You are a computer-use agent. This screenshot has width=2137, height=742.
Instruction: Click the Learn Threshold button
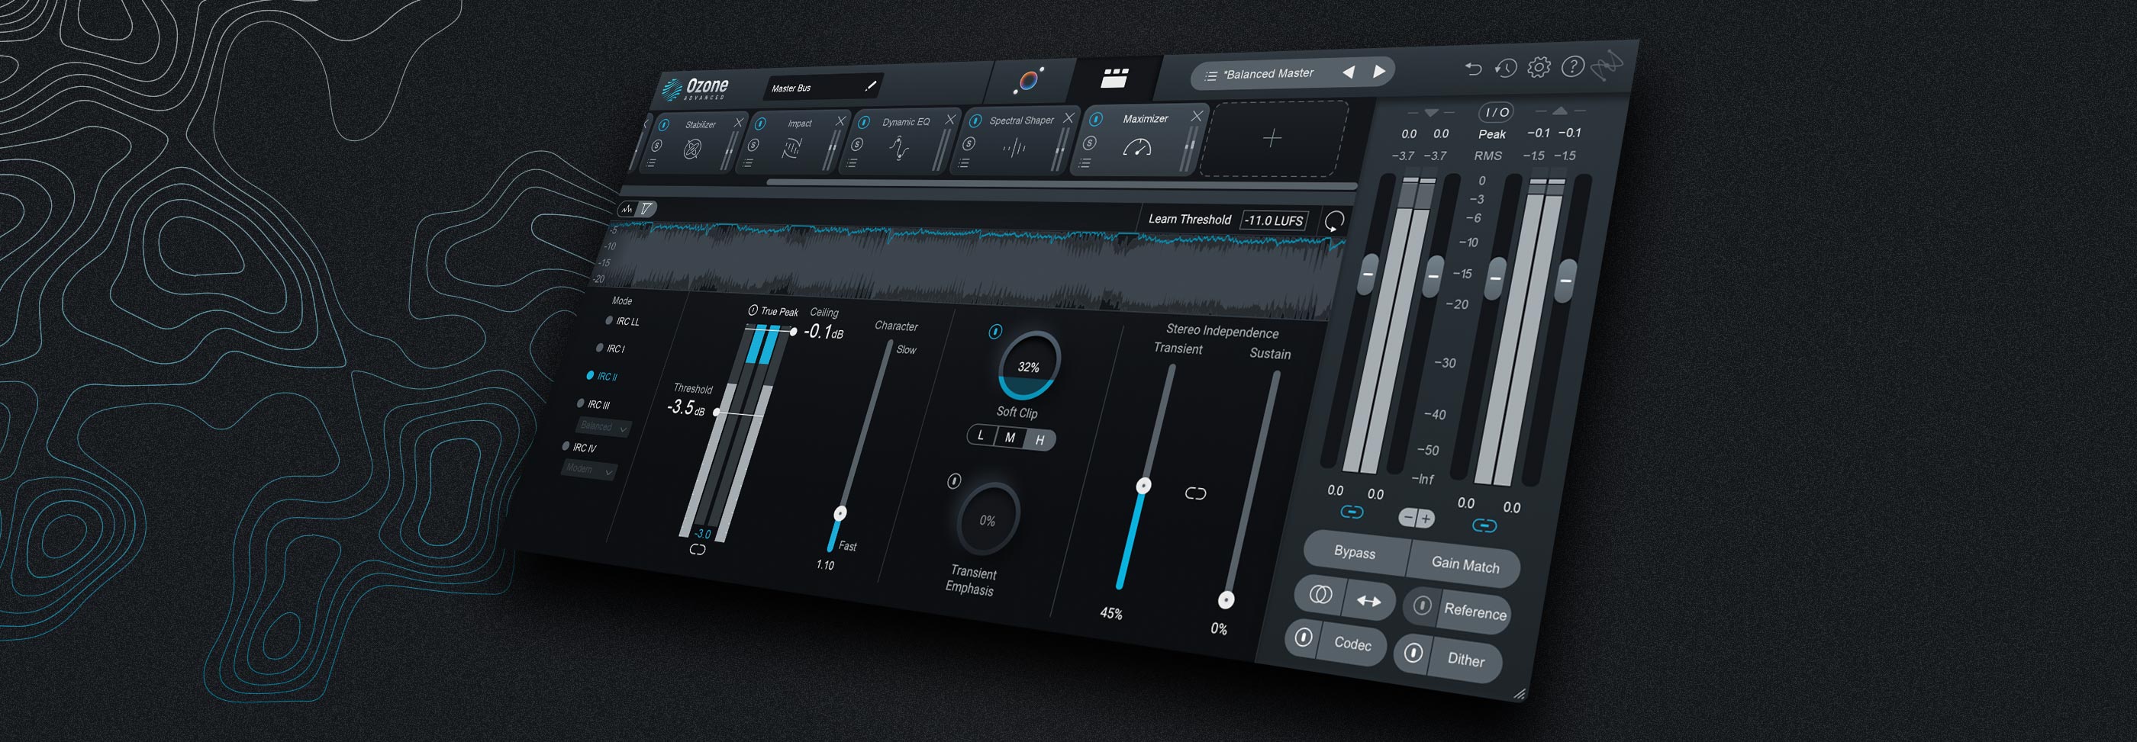[x=1190, y=219]
